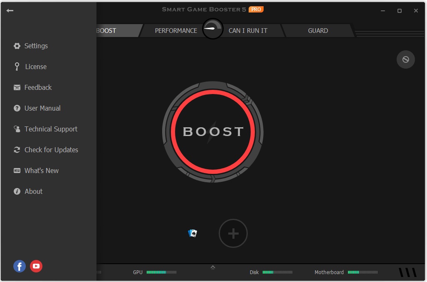Click the circular block icon at top right
The image size is (427, 282).
405,59
